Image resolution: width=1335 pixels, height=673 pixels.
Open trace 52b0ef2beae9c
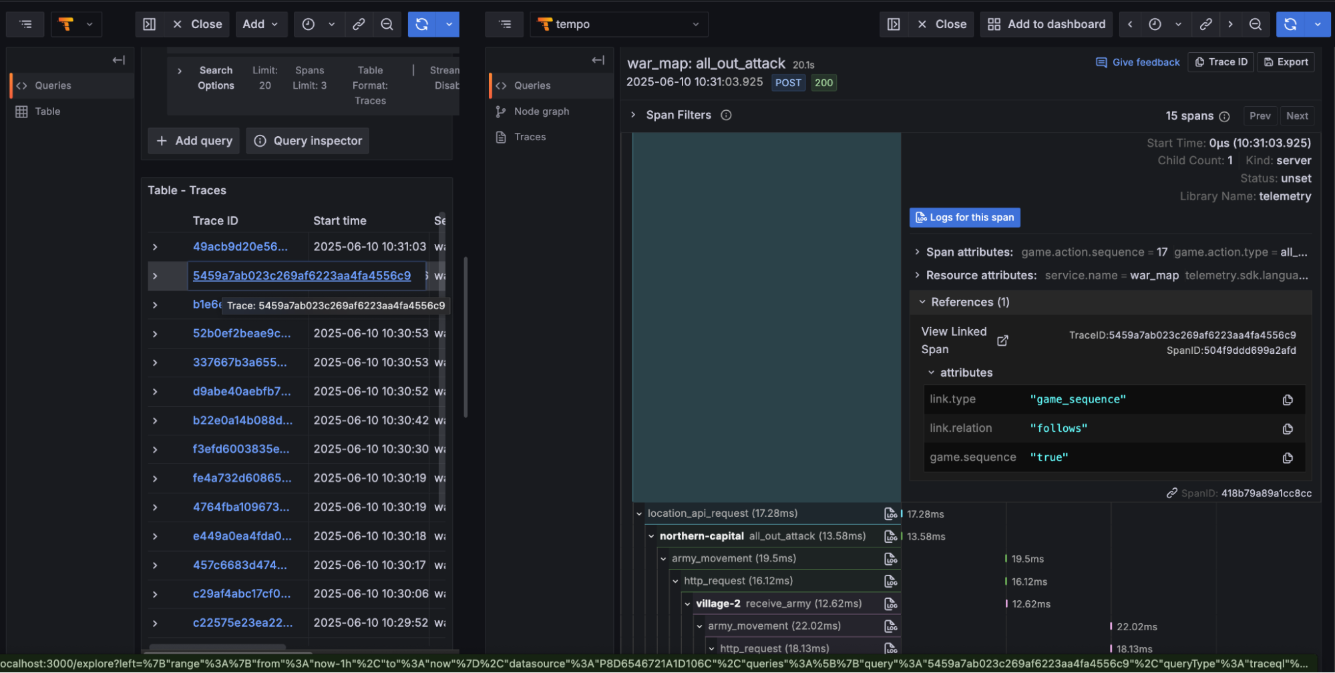[242, 333]
